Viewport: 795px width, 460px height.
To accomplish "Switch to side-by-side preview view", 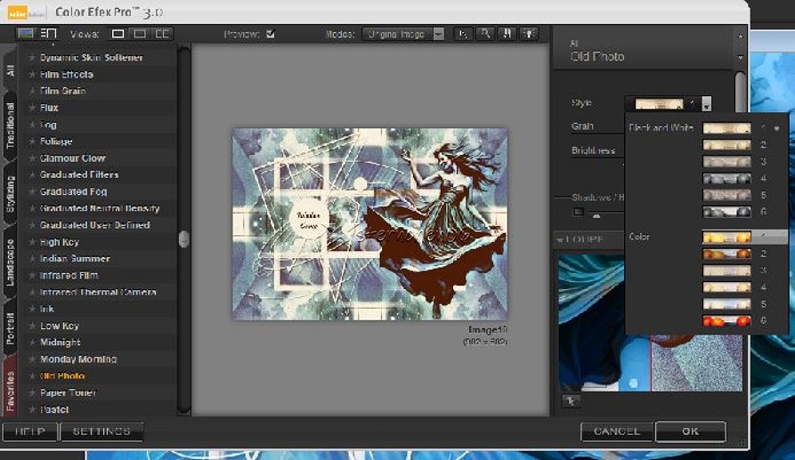I will (162, 34).
